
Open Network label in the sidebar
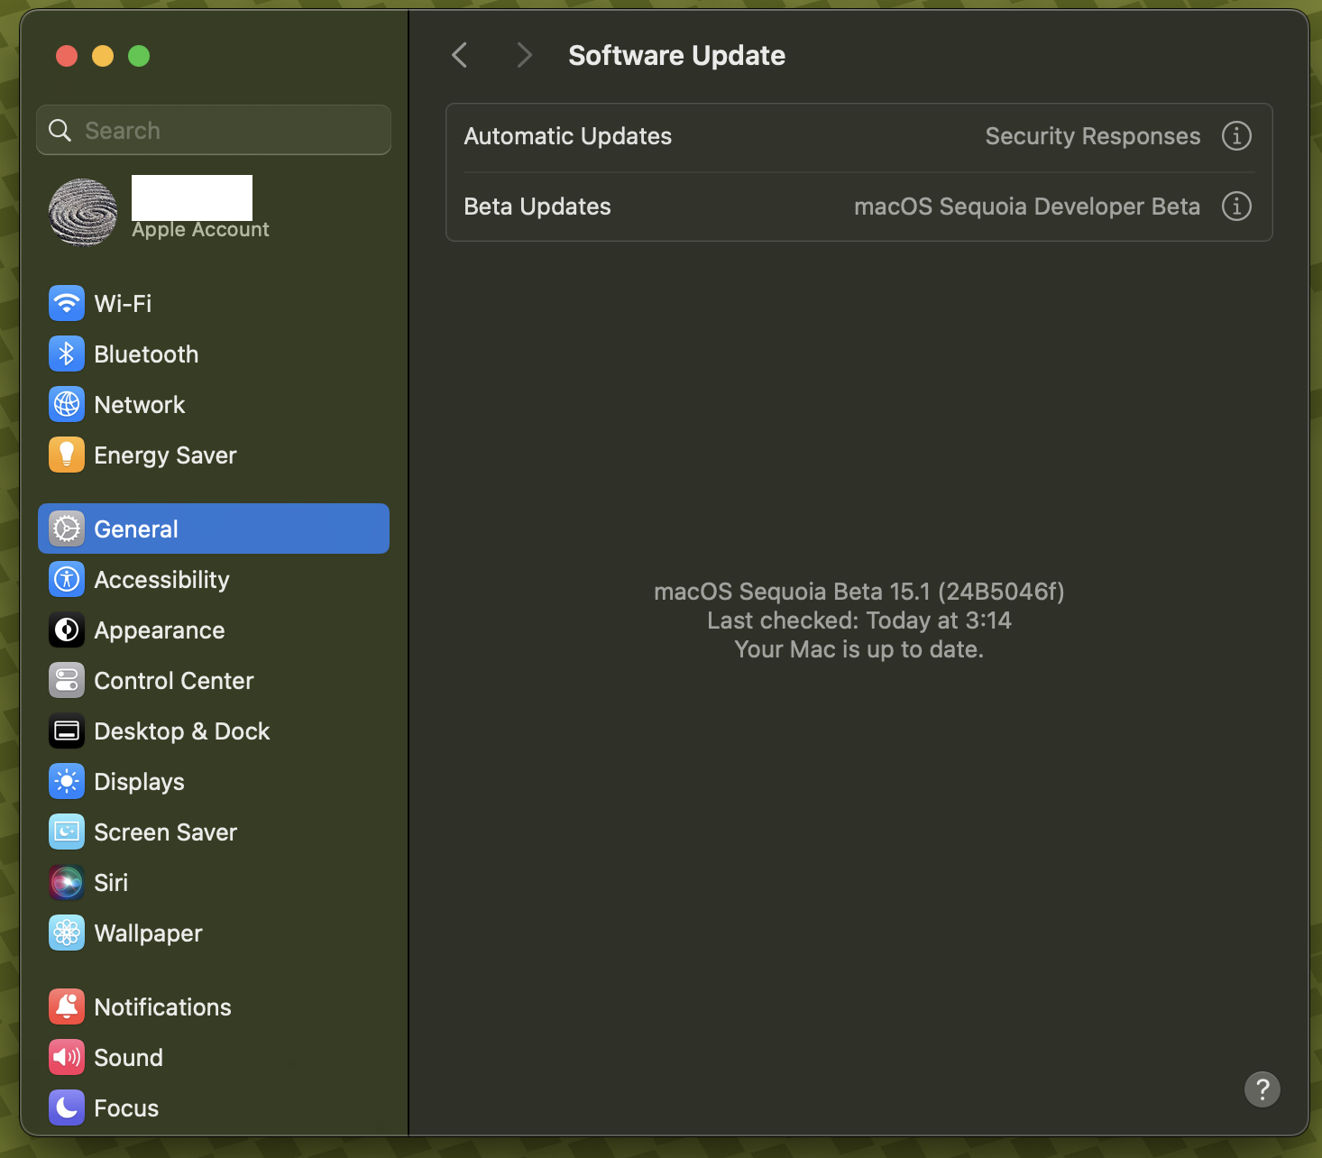(x=140, y=405)
